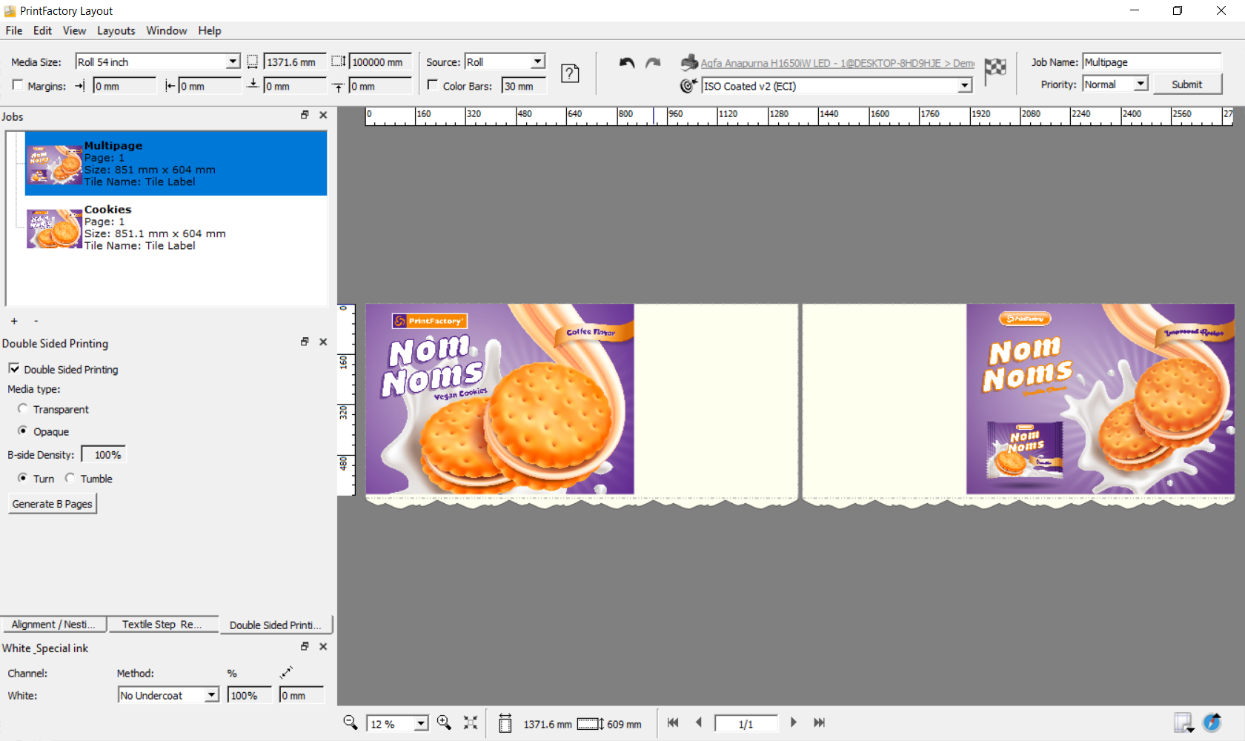This screenshot has width=1245, height=741.
Task: Go to next page
Action: [x=793, y=722]
